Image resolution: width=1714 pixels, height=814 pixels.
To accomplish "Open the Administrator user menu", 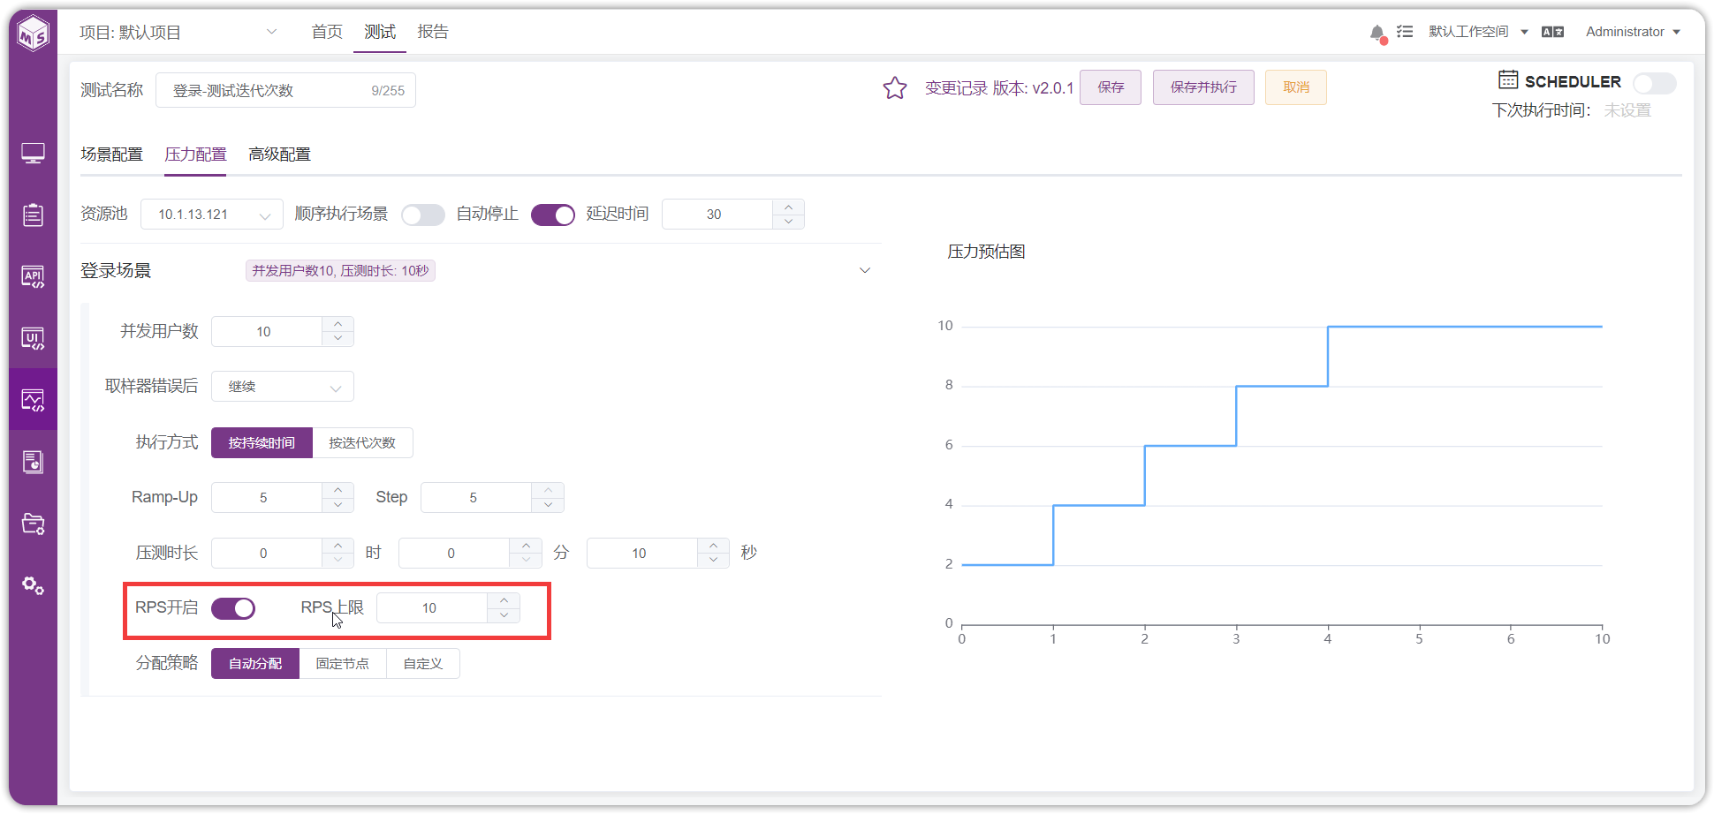I will (1633, 32).
